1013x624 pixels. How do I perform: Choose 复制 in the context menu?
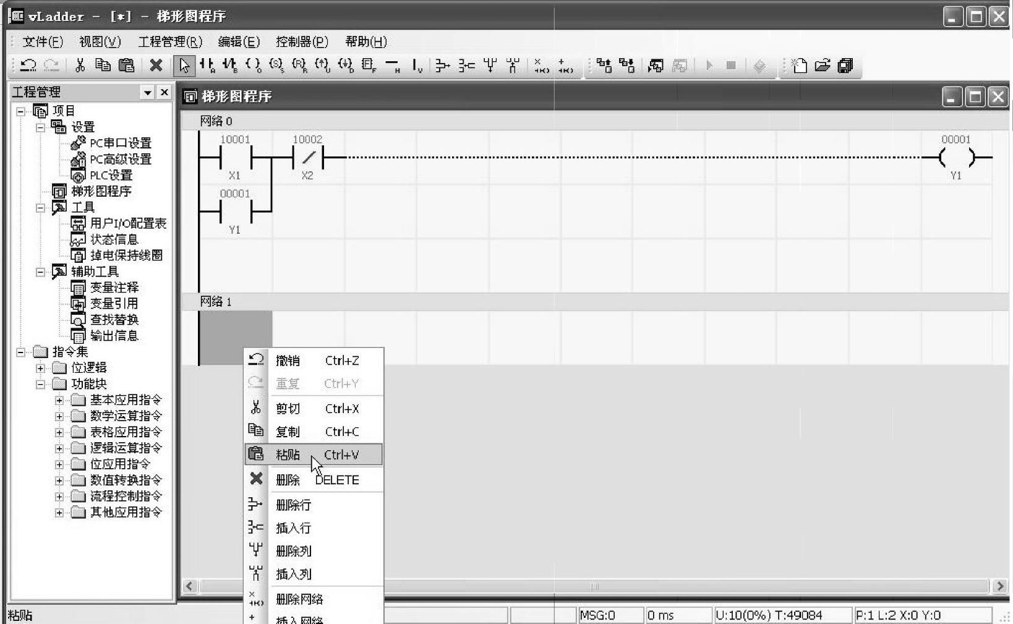(x=314, y=432)
